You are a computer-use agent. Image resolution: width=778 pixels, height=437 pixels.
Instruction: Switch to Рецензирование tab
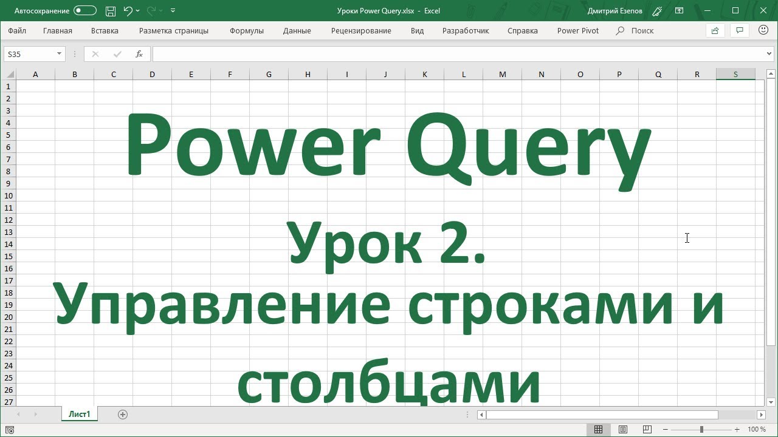pos(361,30)
